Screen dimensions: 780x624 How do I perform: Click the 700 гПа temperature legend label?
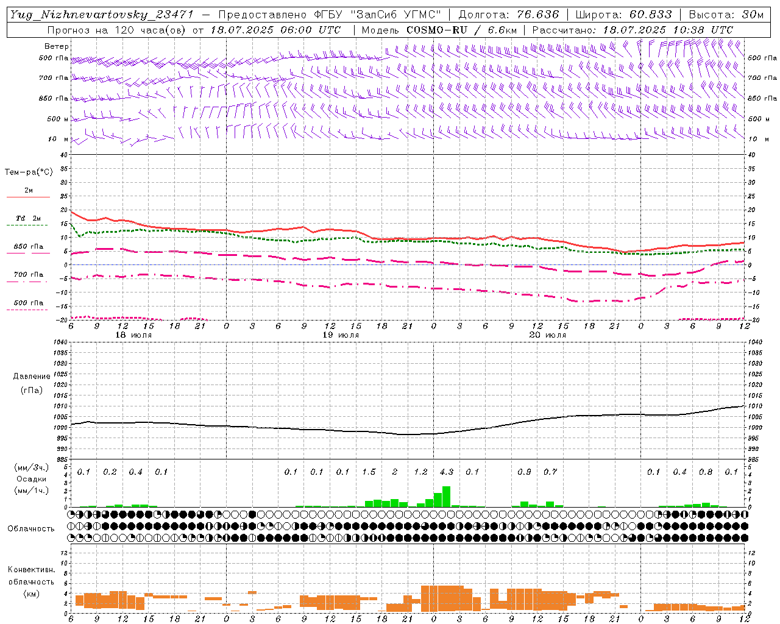29,275
